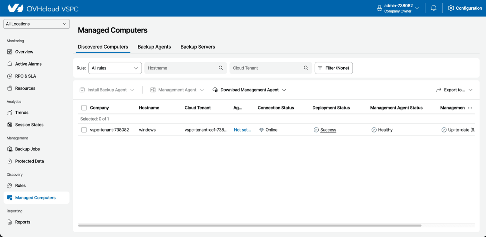Focus the Cloud Tenant search field
Viewport: 486px width, 237px height.
point(270,68)
